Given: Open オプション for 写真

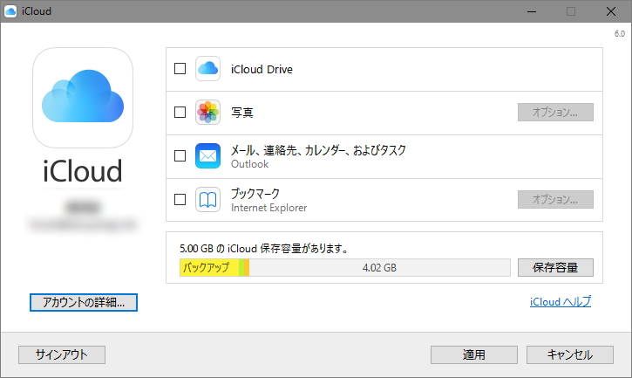Looking at the screenshot, I should pyautogui.click(x=555, y=113).
